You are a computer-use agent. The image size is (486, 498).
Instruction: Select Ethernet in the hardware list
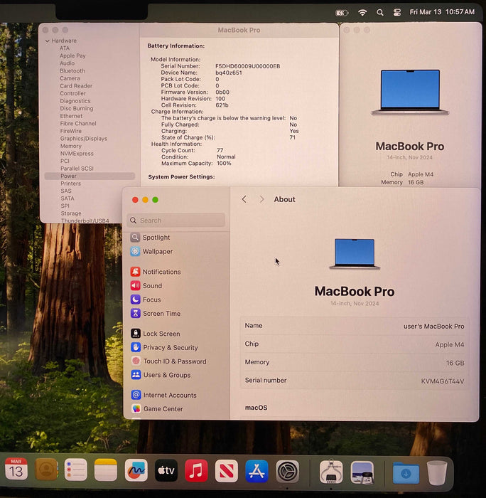click(x=71, y=116)
